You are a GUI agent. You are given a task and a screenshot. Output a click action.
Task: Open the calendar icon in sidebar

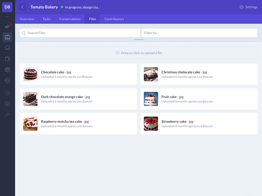pos(7,104)
